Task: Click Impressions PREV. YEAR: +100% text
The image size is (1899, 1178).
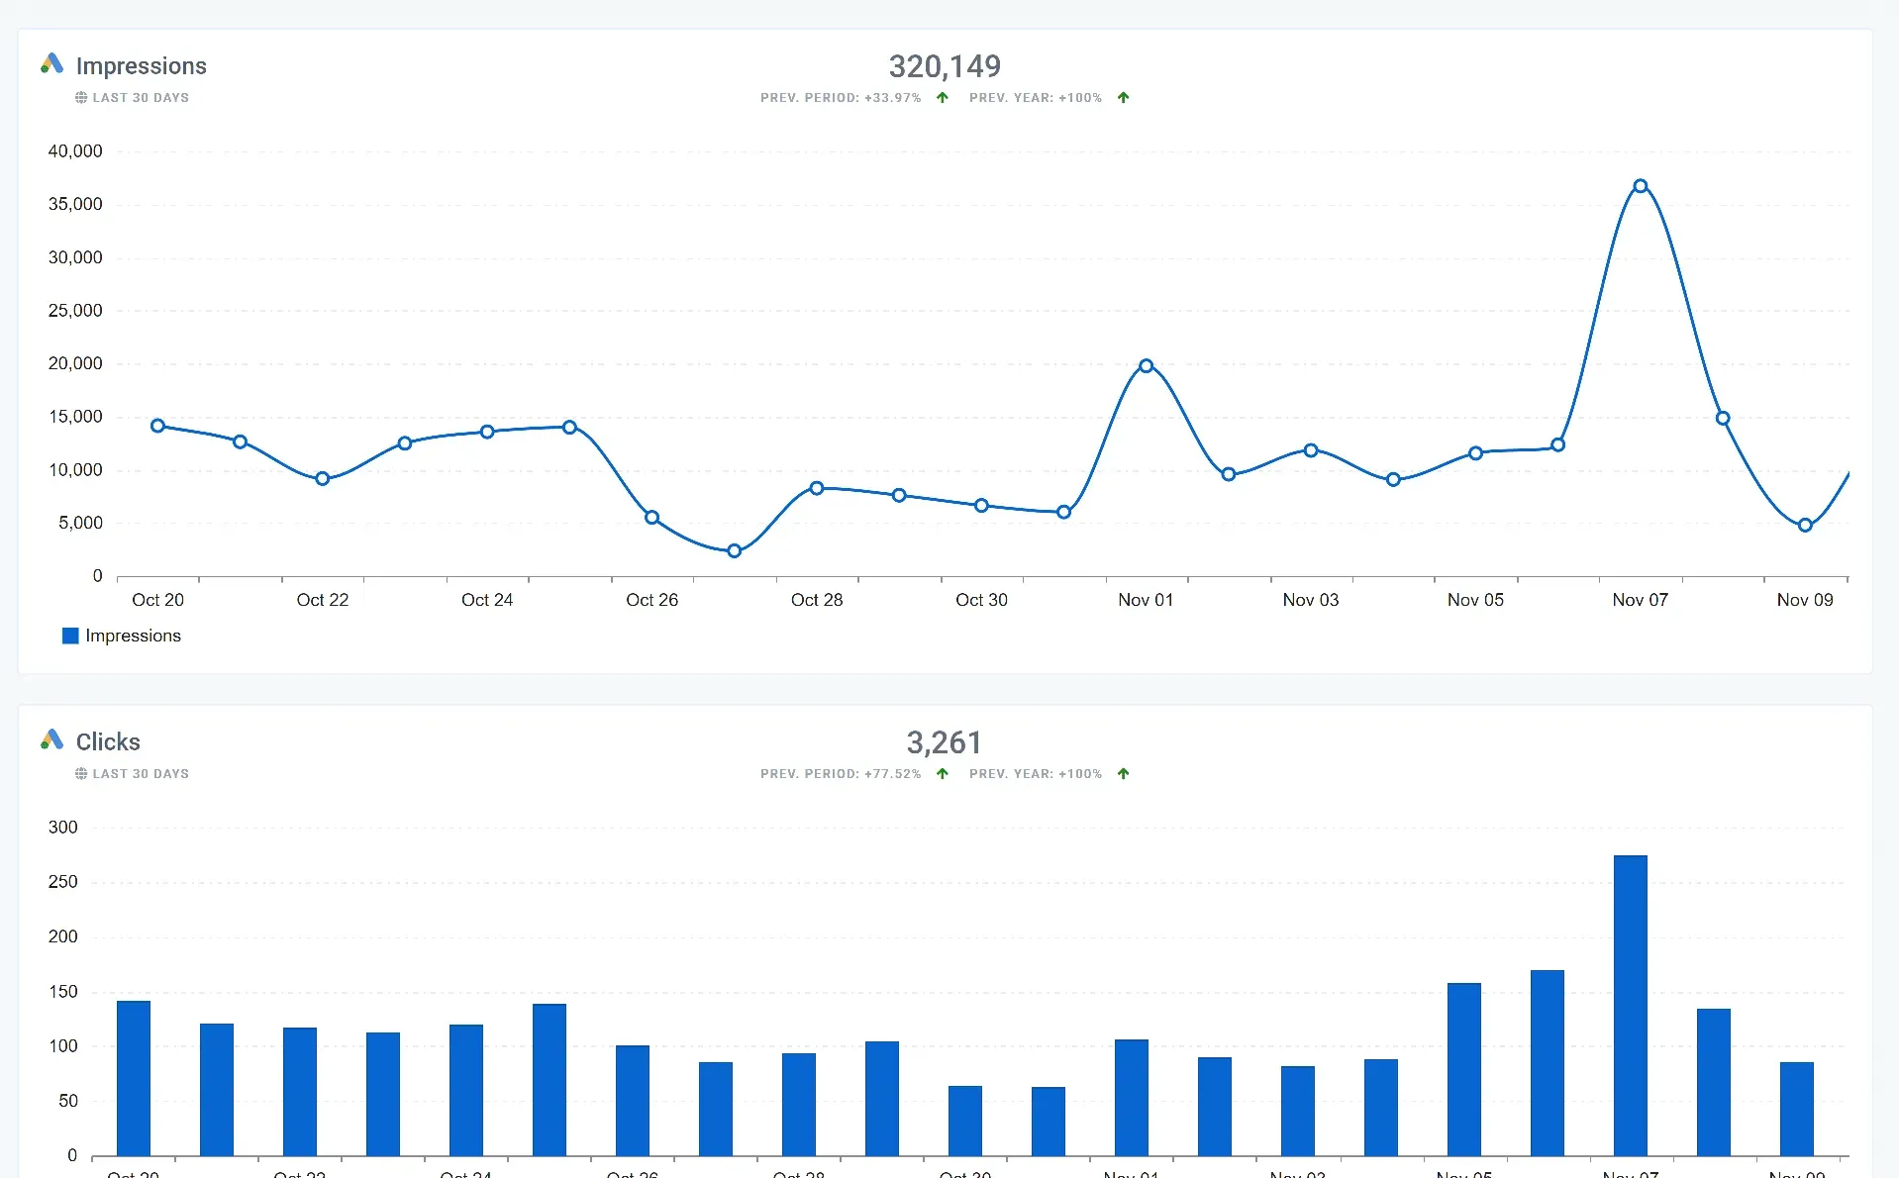Action: click(x=1036, y=98)
